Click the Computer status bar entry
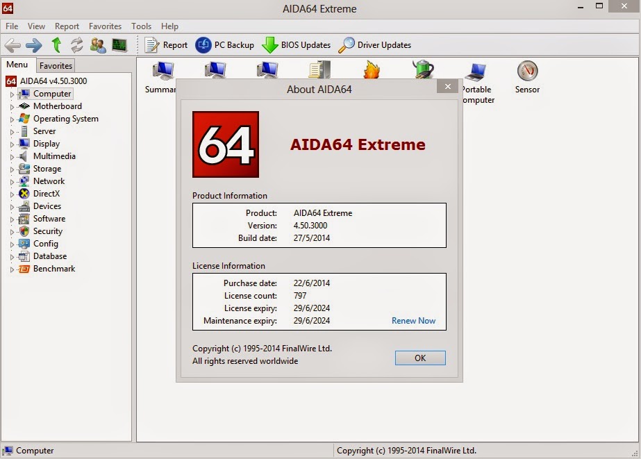Viewport: 641px width, 459px height. coord(28,451)
